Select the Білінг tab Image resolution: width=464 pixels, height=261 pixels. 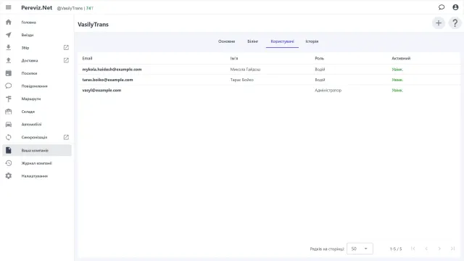click(x=253, y=41)
